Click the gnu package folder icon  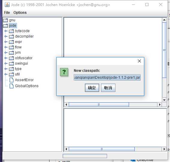pos(5,20)
